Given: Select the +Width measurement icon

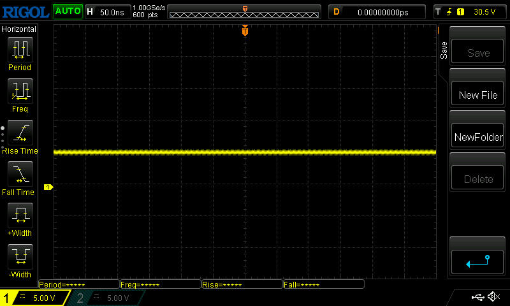Looking at the screenshot, I should point(20,215).
